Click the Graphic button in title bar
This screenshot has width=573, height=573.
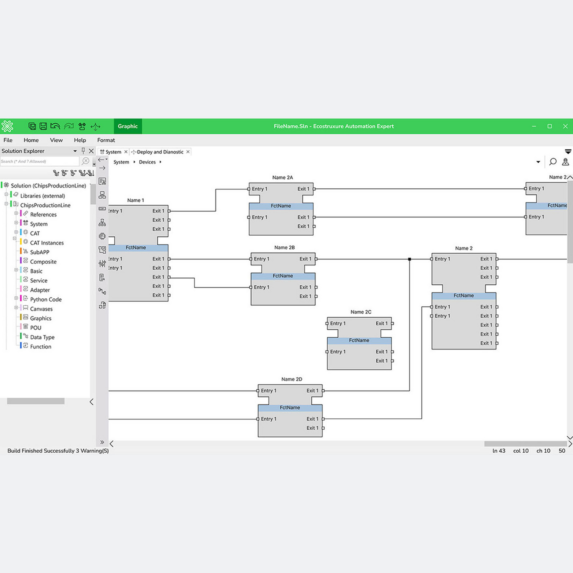tap(128, 126)
